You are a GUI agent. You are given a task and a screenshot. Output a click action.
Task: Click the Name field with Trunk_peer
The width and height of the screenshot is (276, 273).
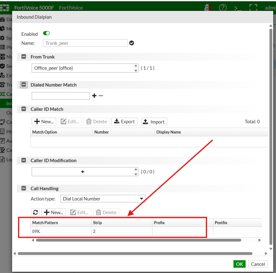85,43
